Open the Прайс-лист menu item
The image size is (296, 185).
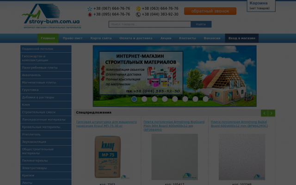(73, 38)
